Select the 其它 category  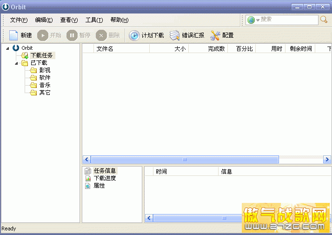pyautogui.click(x=45, y=93)
